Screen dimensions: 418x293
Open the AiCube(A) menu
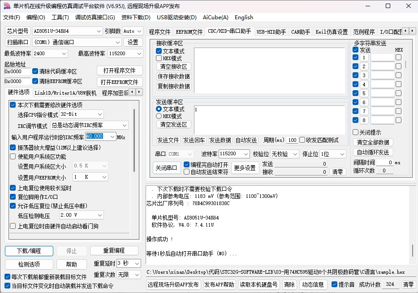(x=215, y=17)
